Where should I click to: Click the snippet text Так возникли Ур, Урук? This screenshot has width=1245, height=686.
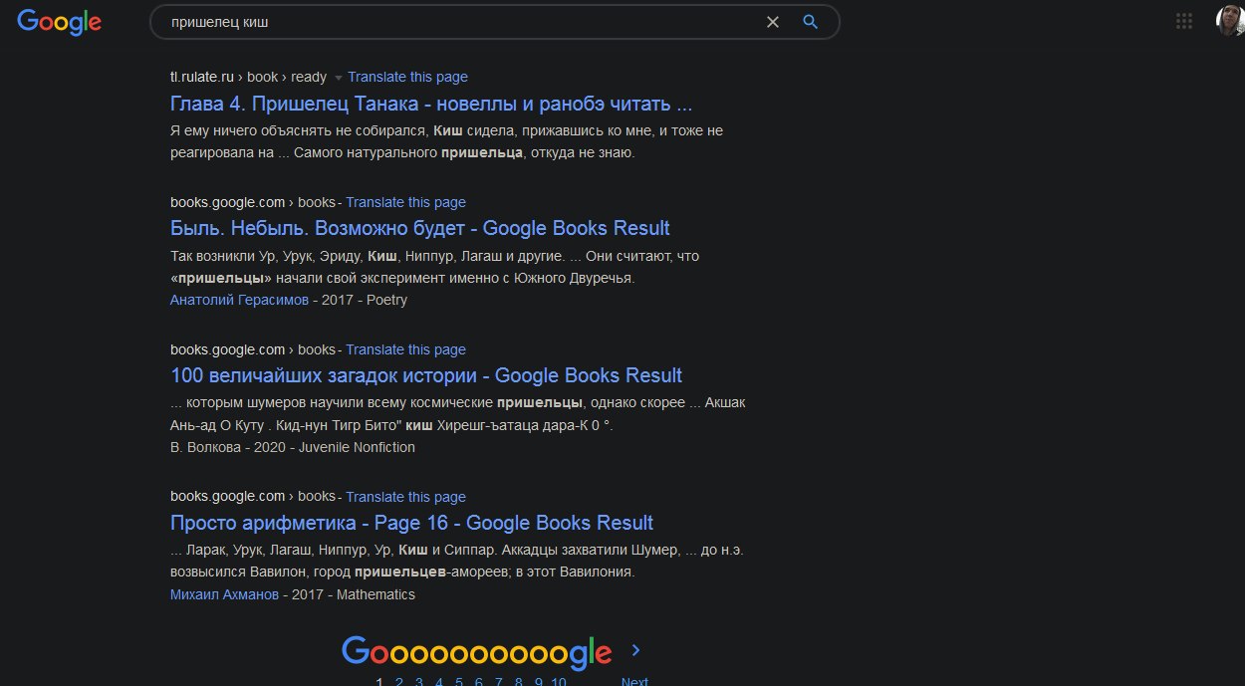point(434,267)
